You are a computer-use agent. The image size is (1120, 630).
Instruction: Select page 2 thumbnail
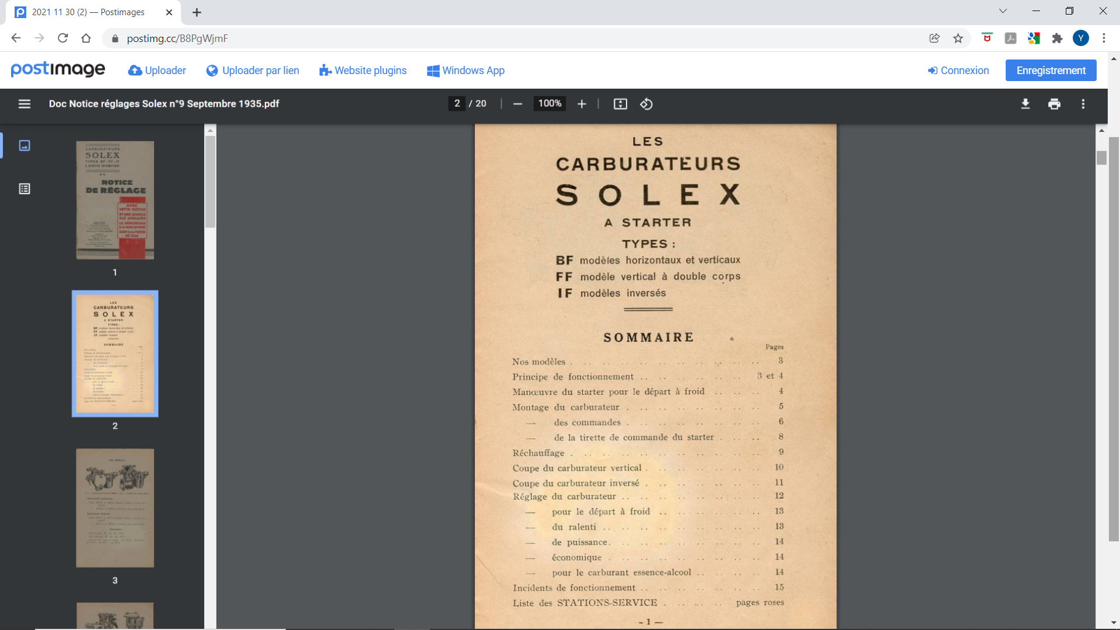(115, 353)
